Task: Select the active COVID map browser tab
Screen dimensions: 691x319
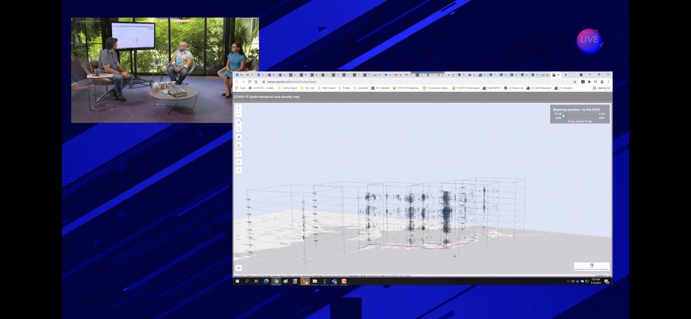Action: tap(556, 75)
